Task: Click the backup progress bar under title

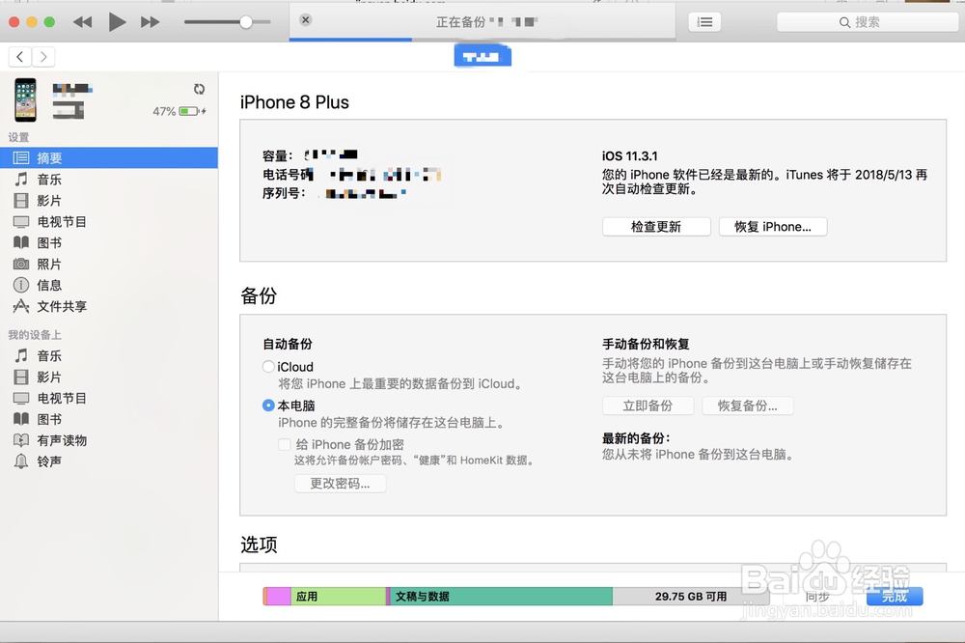Action: 482,40
